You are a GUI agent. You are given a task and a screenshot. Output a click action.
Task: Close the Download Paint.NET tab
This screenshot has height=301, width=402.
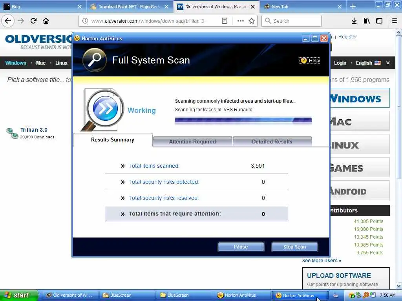click(166, 7)
